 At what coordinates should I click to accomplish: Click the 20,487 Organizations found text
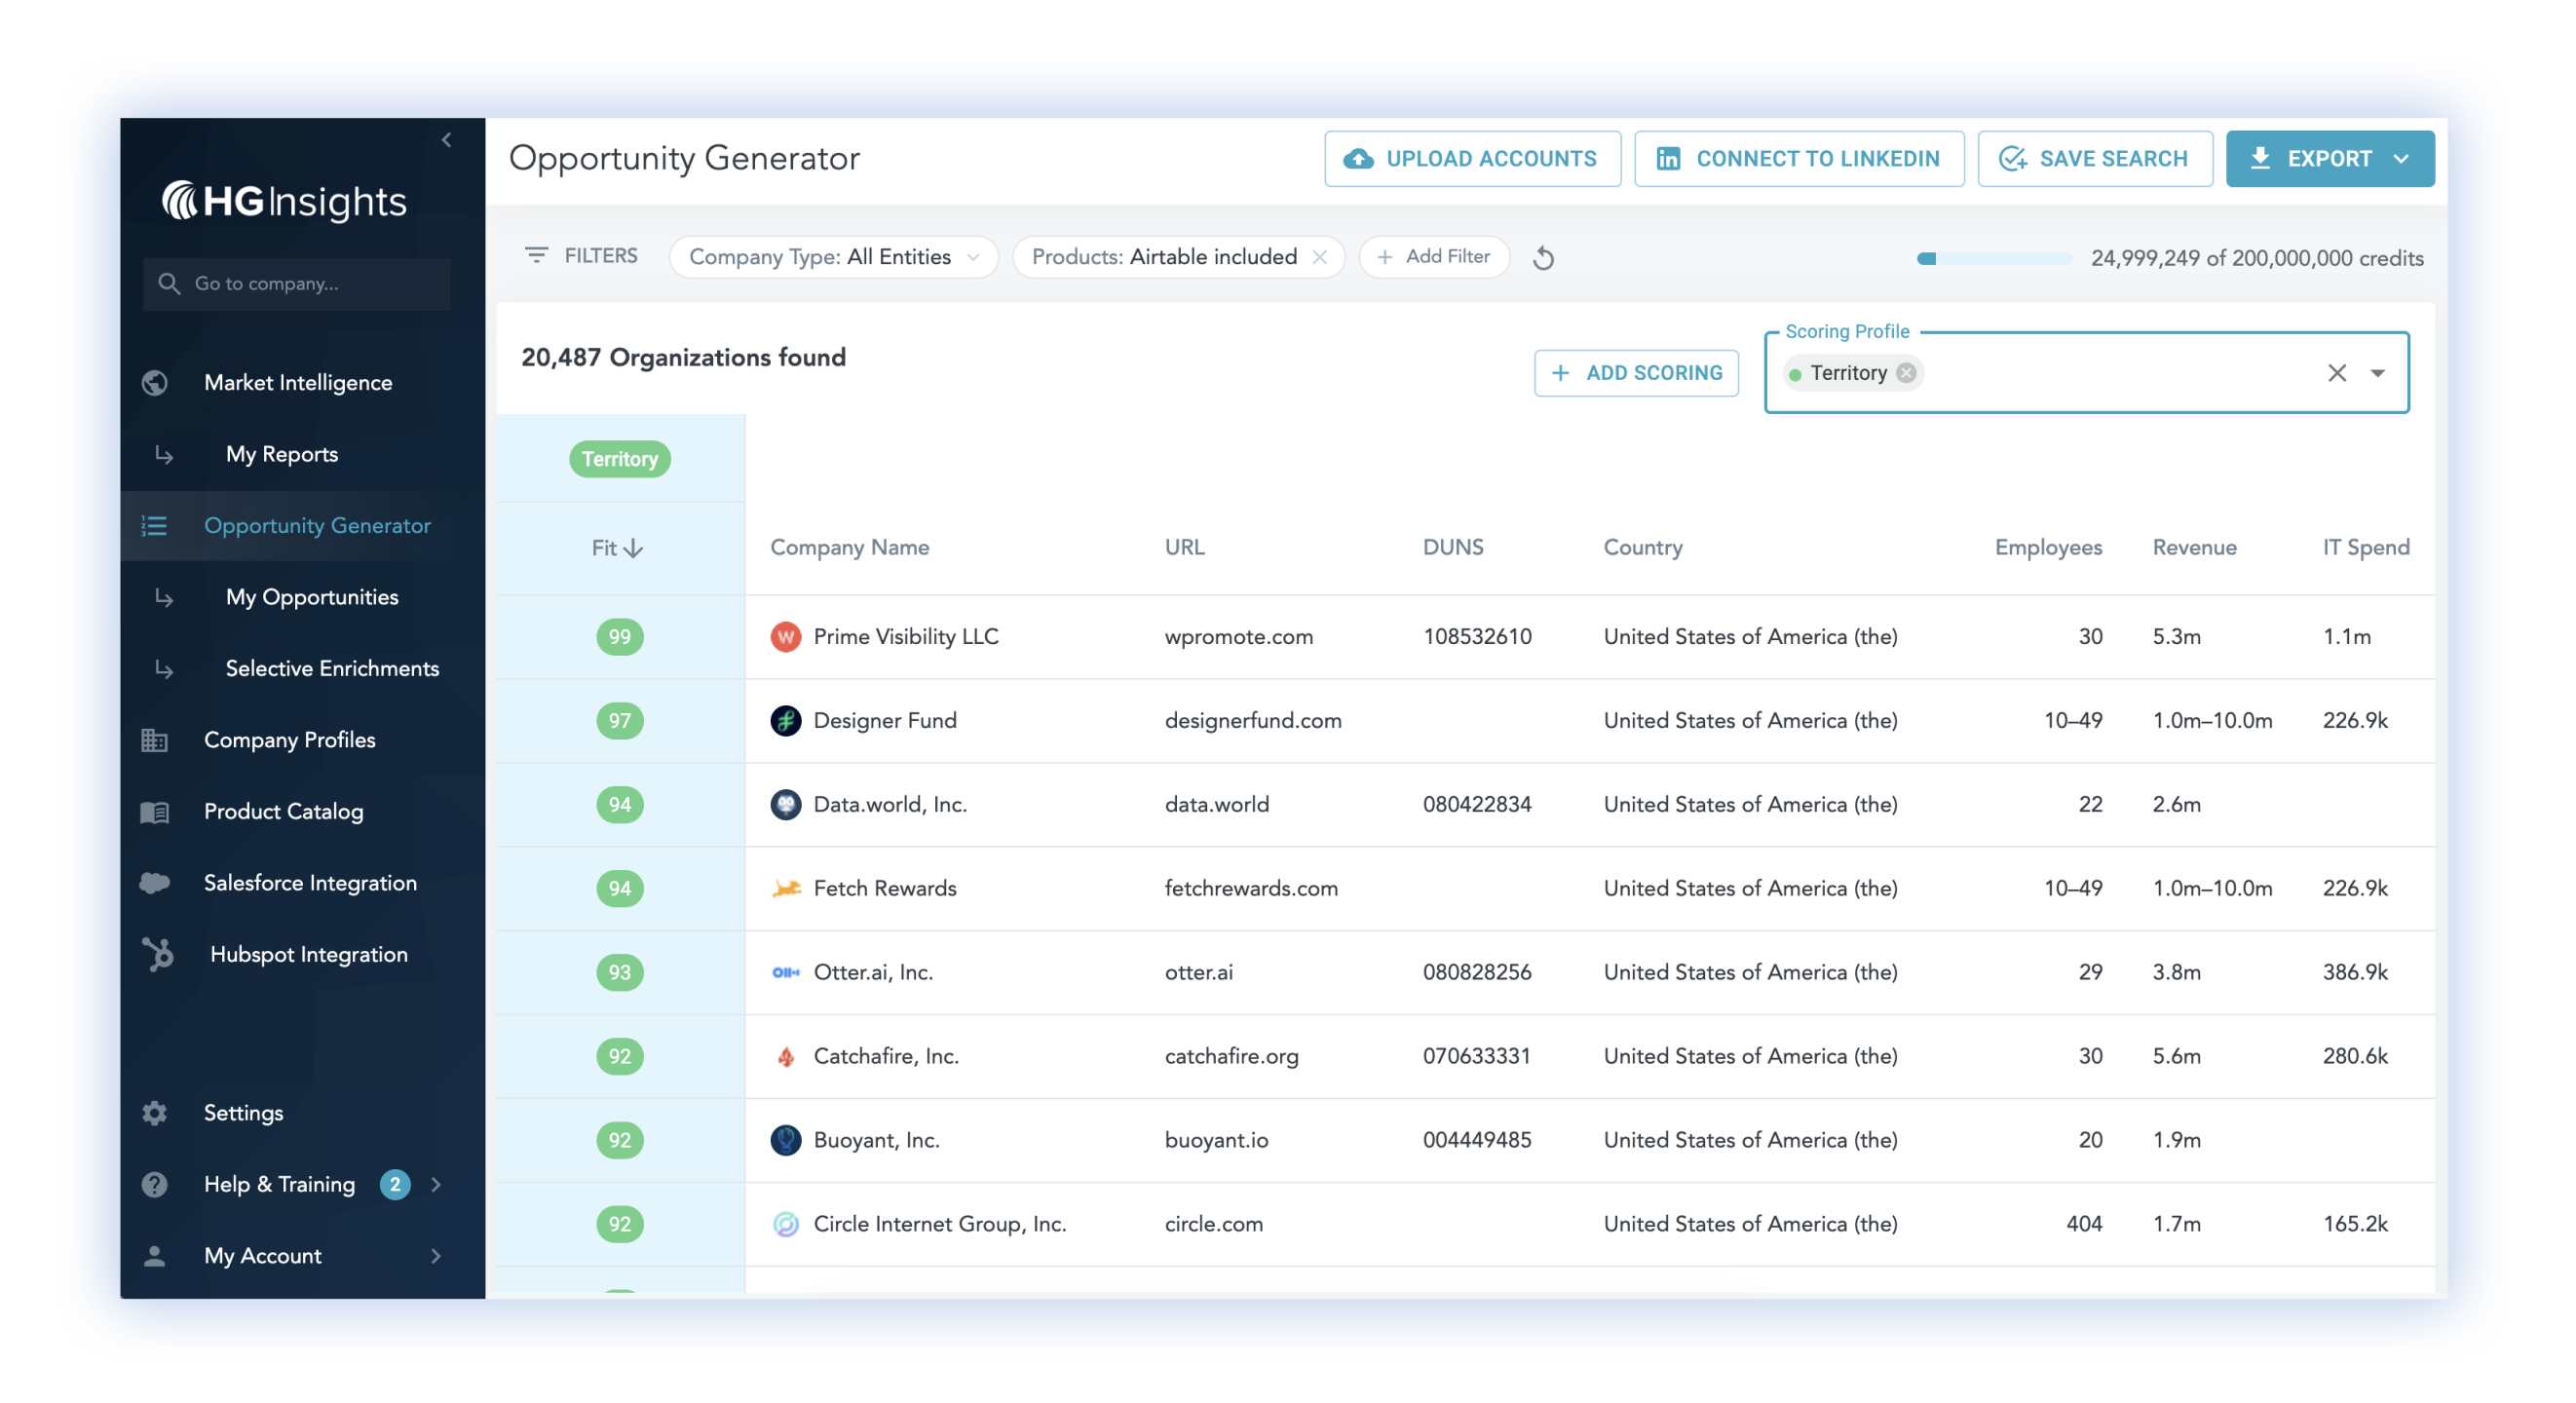683,358
